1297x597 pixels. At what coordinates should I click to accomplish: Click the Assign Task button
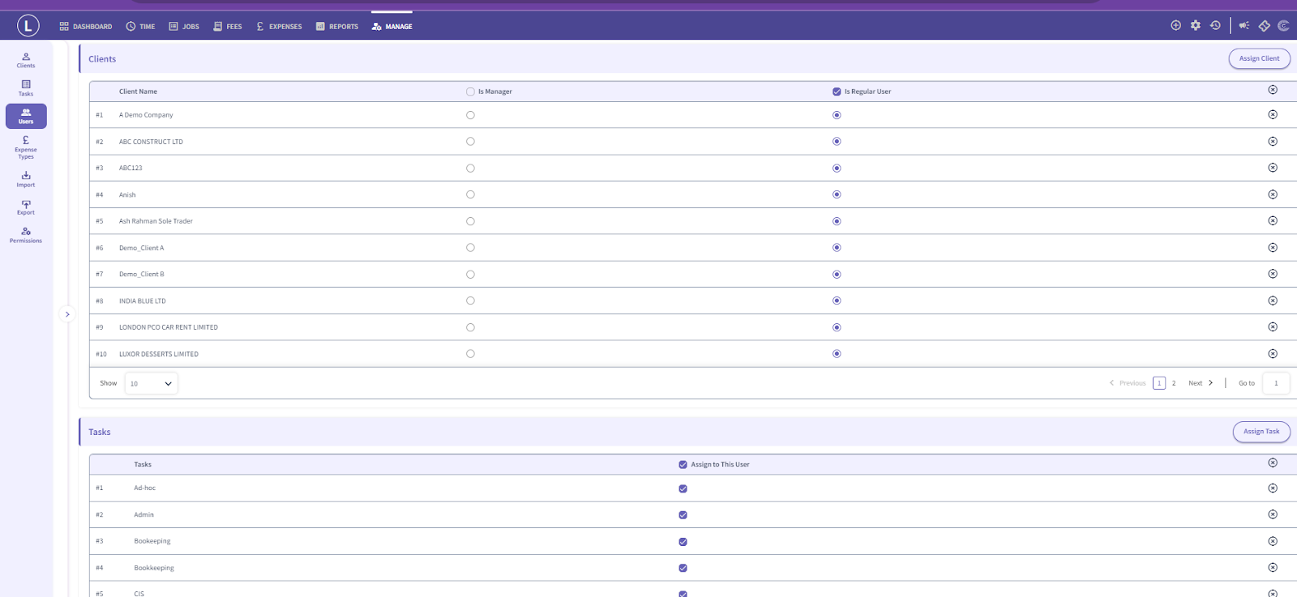pos(1261,432)
